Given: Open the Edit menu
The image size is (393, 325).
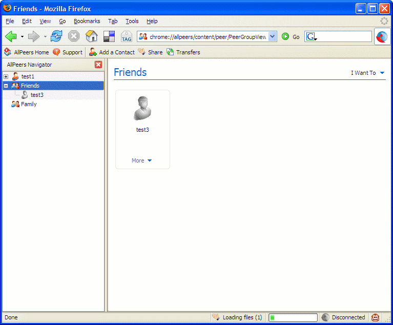Looking at the screenshot, I should click(x=27, y=21).
